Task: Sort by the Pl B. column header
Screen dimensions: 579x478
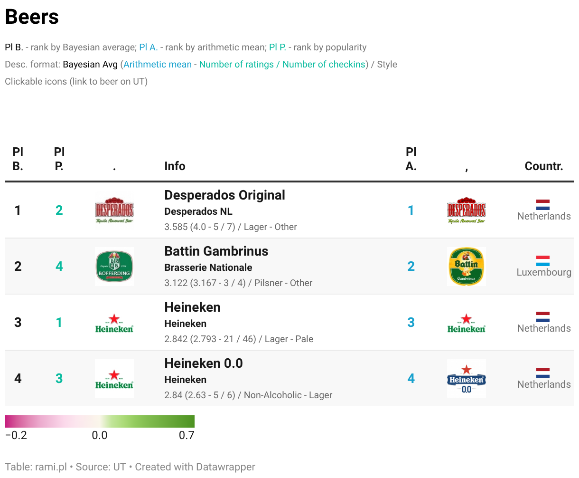Action: click(x=18, y=159)
